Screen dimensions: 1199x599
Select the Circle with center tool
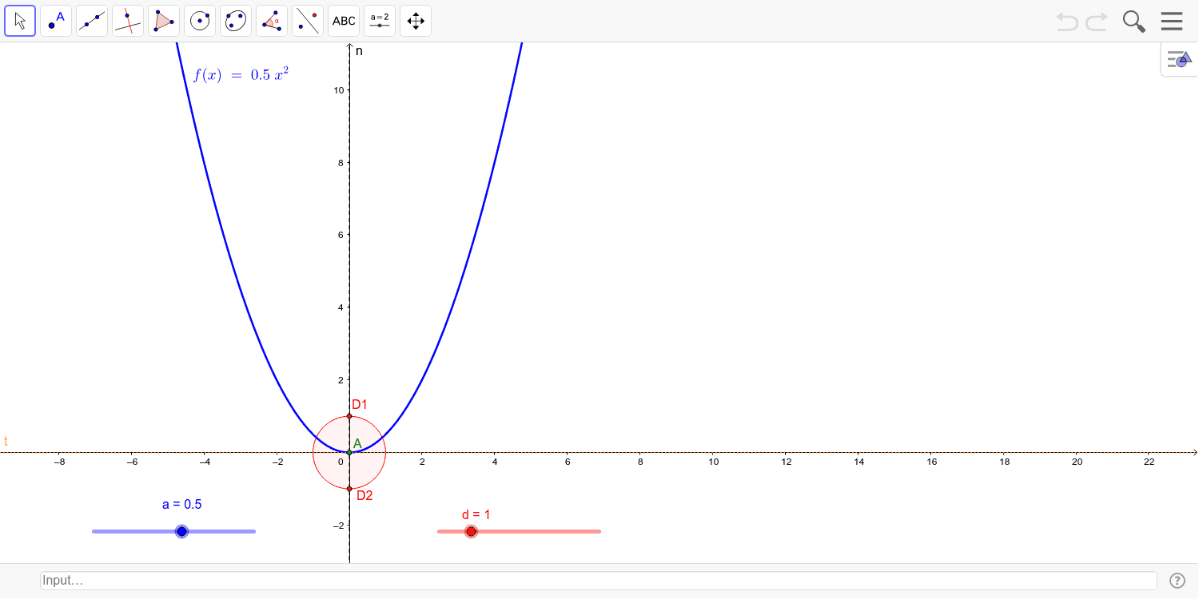coord(200,21)
